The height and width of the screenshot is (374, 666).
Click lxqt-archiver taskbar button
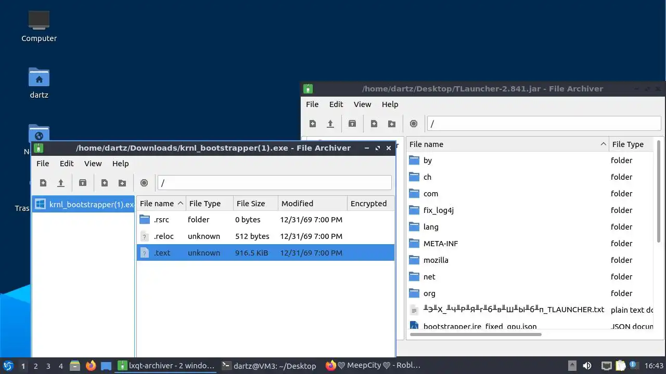(x=166, y=366)
